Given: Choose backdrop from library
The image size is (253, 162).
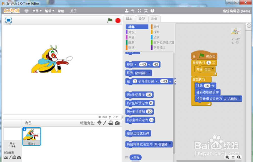Looking at the screenshot, I should click(x=6, y=157).
